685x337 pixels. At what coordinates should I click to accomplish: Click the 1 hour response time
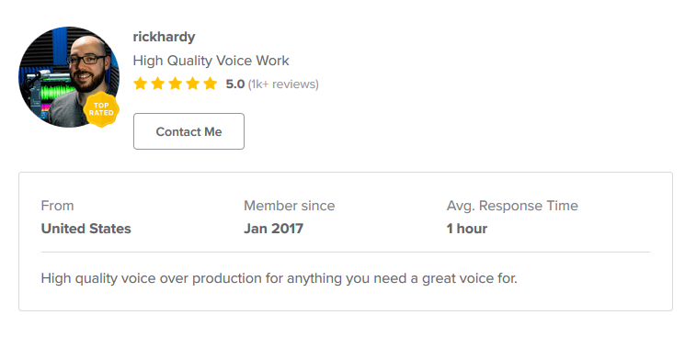(466, 229)
